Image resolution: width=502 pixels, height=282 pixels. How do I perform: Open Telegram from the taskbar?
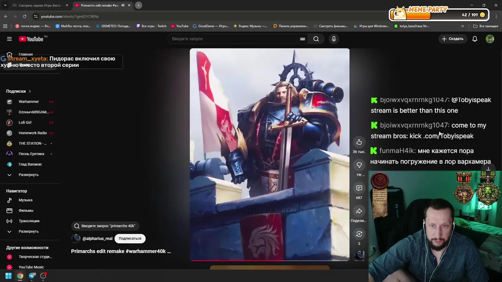tap(32, 276)
